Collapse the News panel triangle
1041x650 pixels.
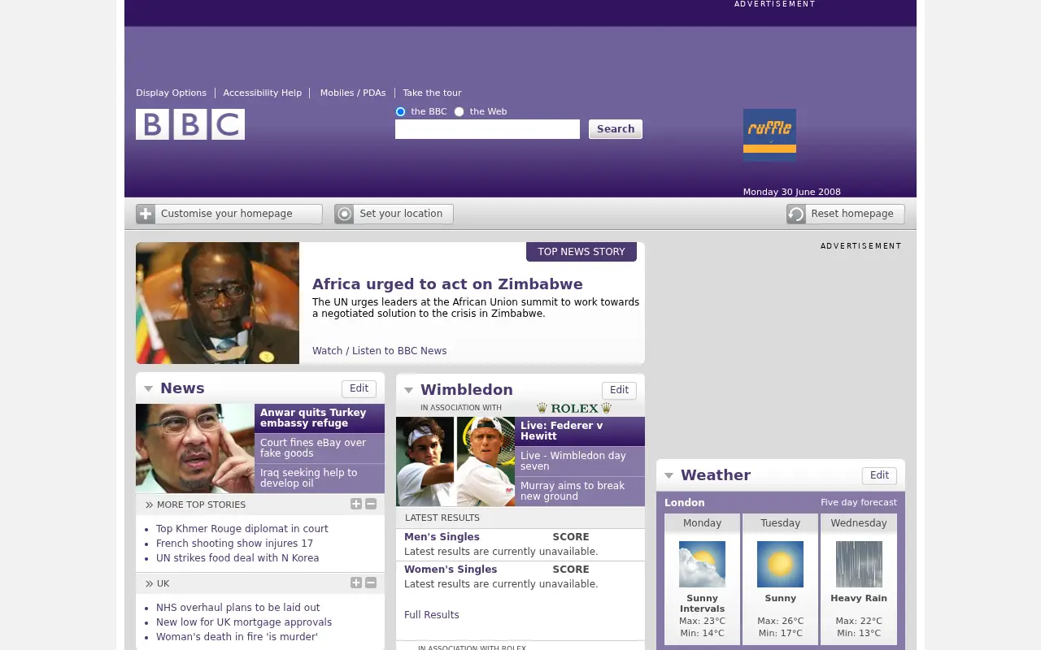coord(148,389)
